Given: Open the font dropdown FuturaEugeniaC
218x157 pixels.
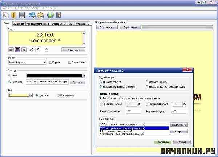Looking at the screenshot, I should (27, 63).
